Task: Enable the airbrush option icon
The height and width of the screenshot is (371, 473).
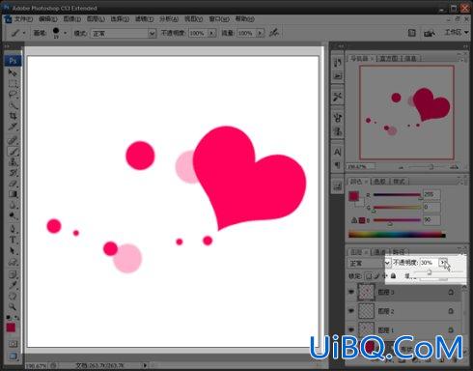Action: pos(274,33)
